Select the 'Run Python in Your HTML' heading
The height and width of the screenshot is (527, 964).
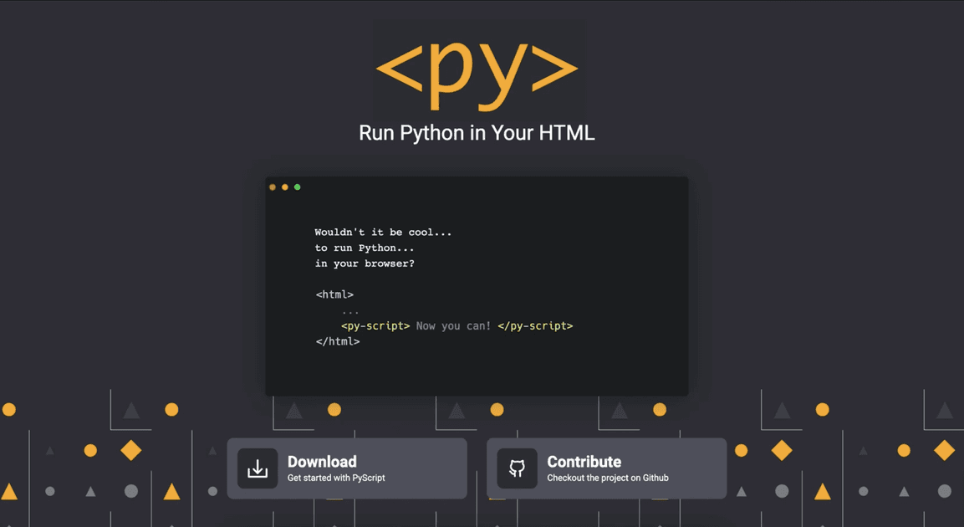pyautogui.click(x=477, y=133)
